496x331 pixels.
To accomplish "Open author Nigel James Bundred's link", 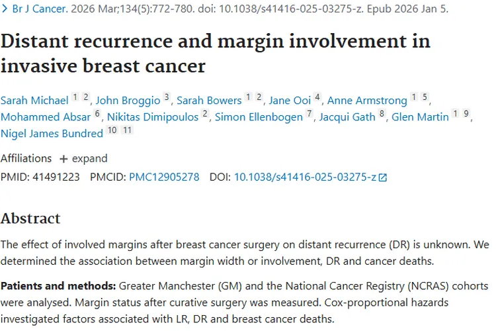I will pyautogui.click(x=52, y=134).
